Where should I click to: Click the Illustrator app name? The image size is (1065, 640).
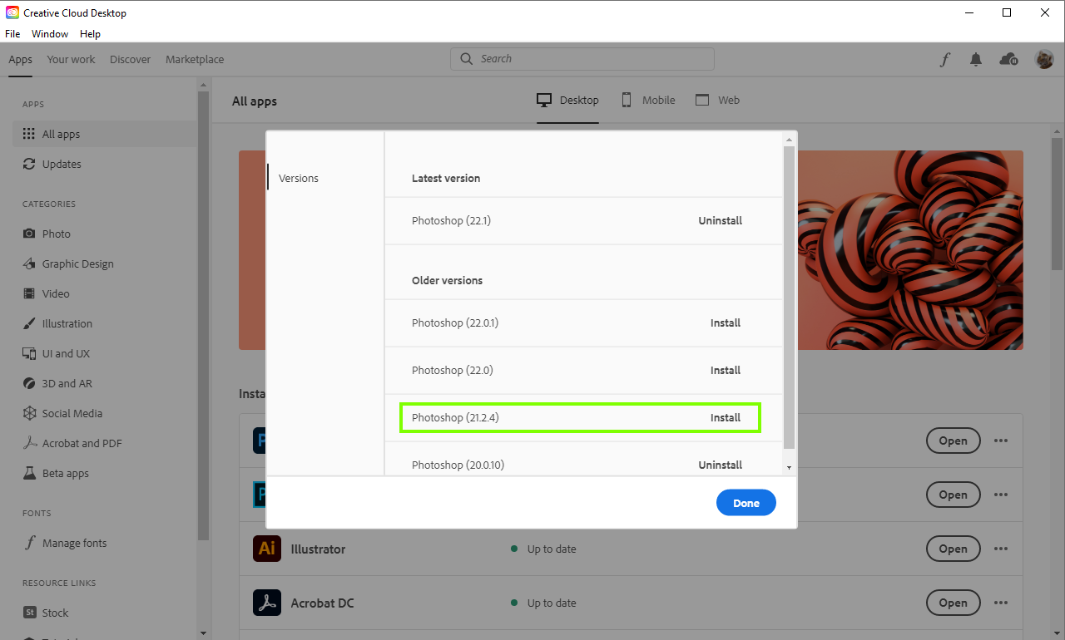click(x=318, y=549)
